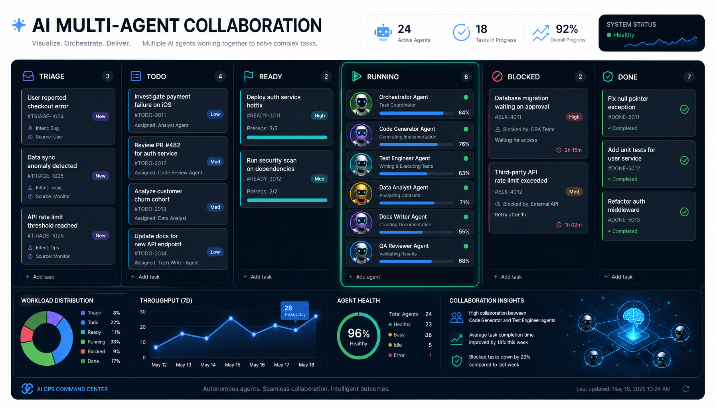This screenshot has height=408, width=715.
Task: Add a task in the Done column
Action: (648, 277)
